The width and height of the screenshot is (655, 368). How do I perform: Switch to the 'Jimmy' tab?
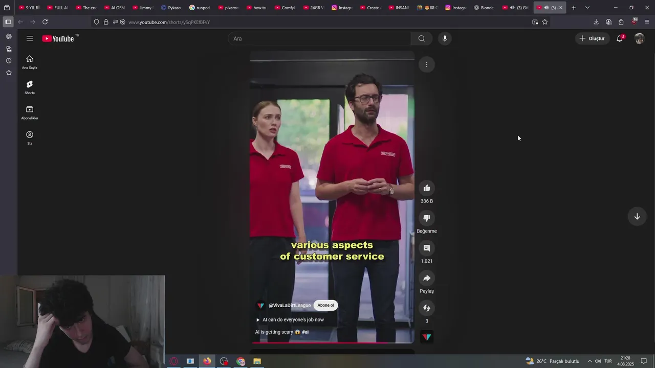pyautogui.click(x=142, y=8)
